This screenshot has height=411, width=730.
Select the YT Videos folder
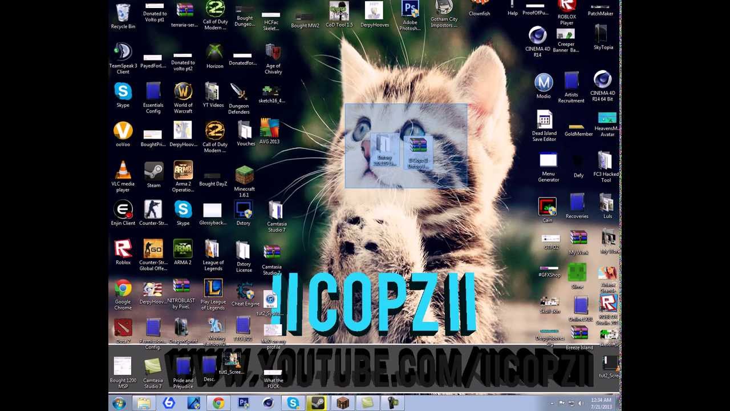213,95
